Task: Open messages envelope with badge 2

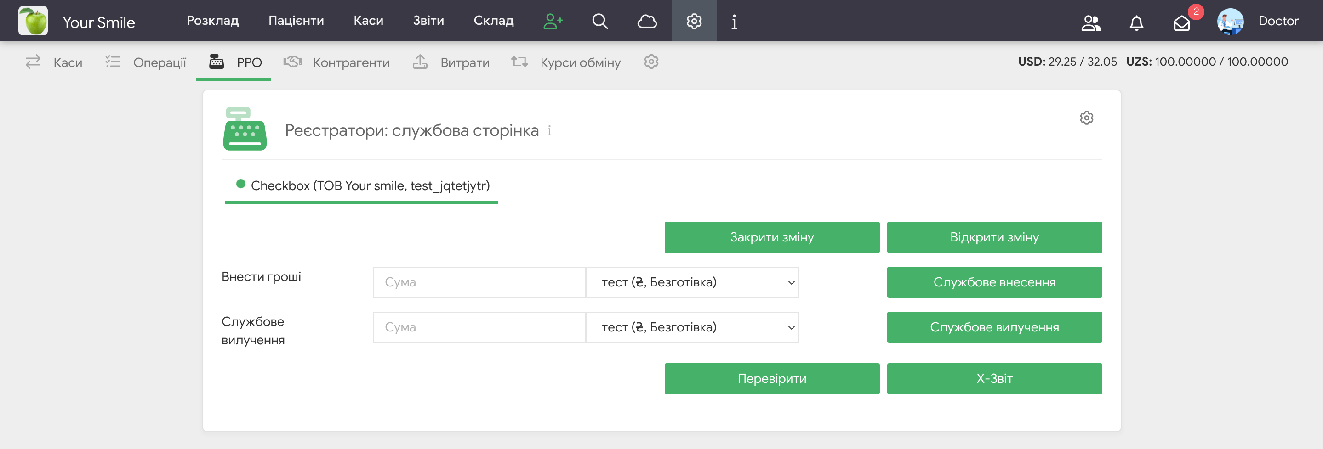Action: [1182, 22]
